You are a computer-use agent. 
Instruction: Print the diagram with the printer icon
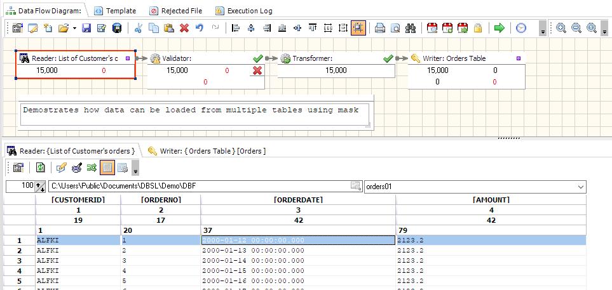380,28
